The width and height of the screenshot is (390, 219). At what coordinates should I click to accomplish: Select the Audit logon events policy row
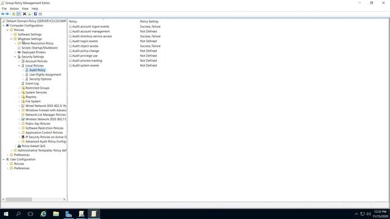coord(85,41)
